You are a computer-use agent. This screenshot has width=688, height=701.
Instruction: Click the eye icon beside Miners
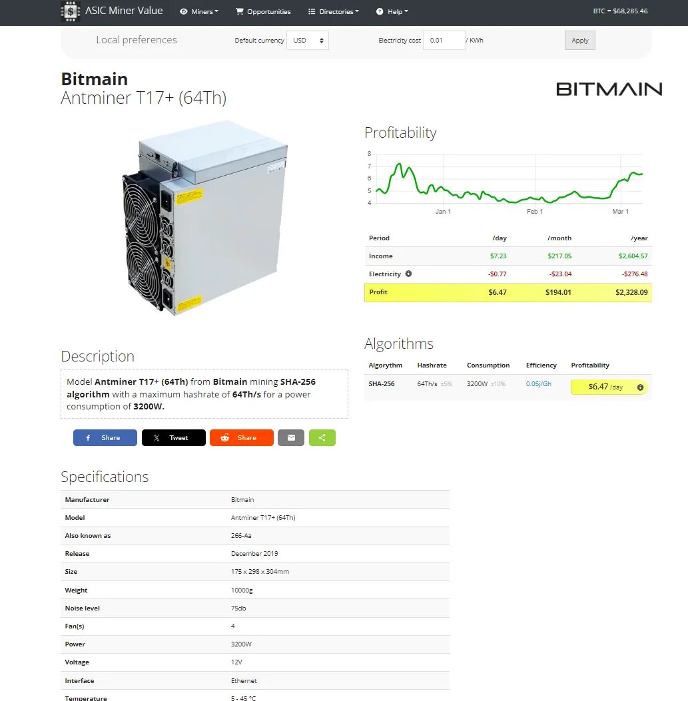pos(183,11)
